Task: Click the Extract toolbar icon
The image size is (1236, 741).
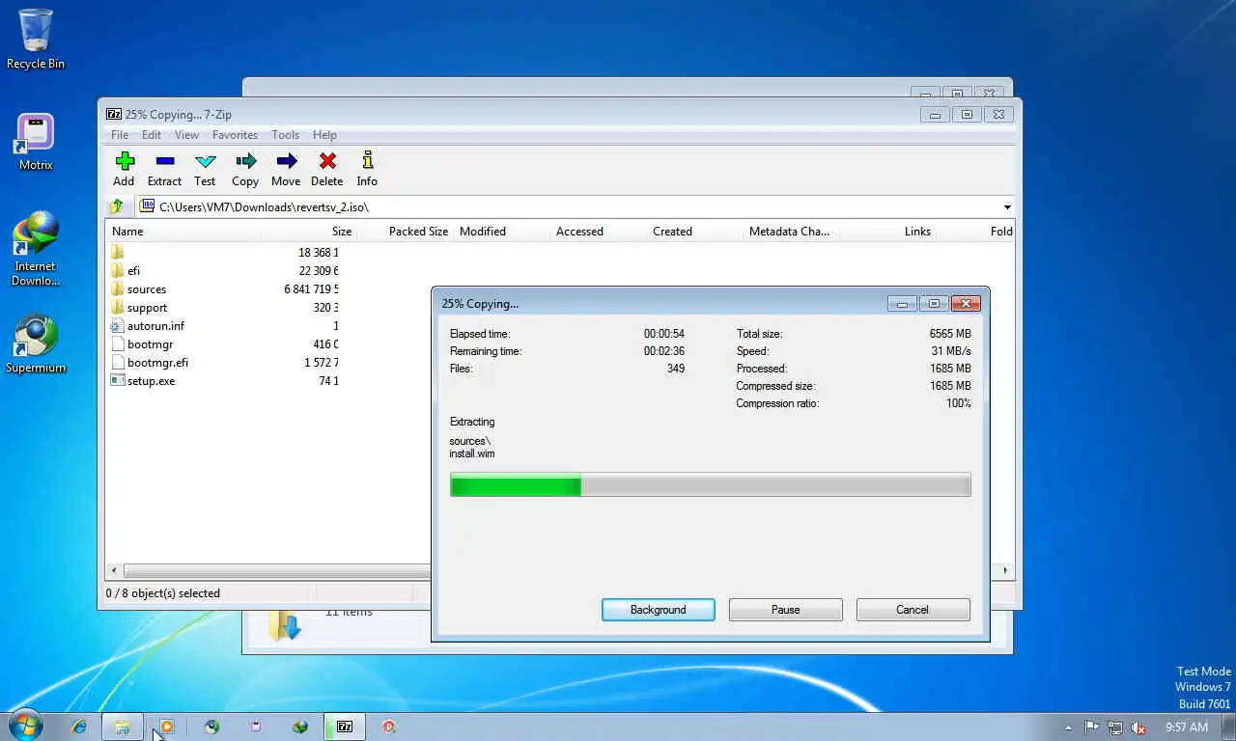Action: pyautogui.click(x=164, y=161)
